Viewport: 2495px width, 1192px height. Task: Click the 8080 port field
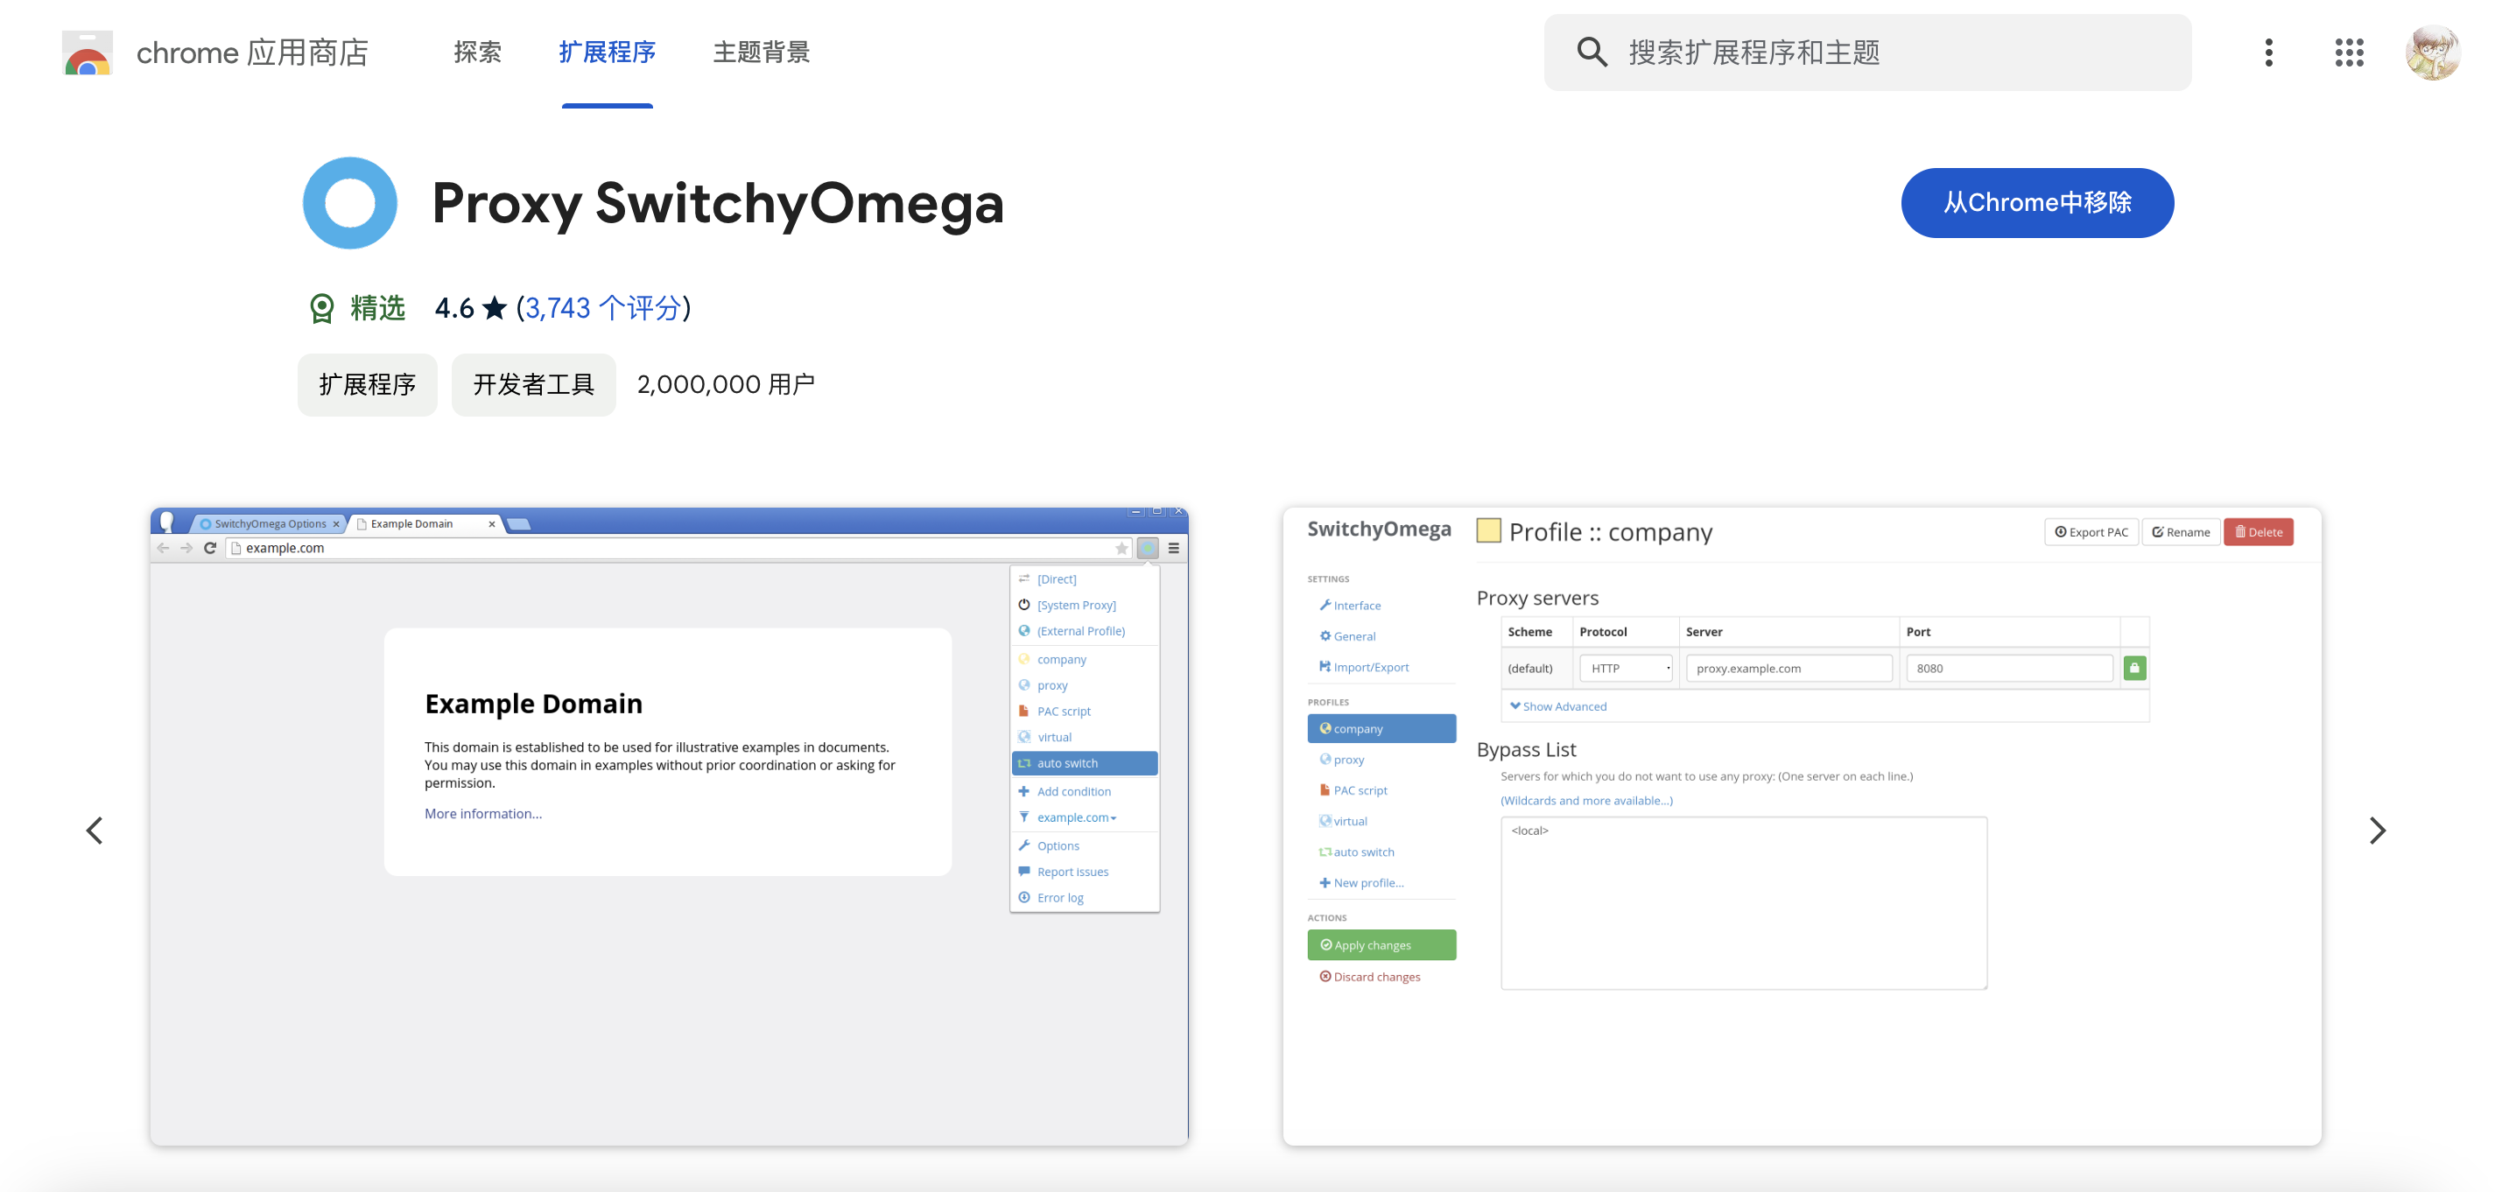pyautogui.click(x=2009, y=668)
